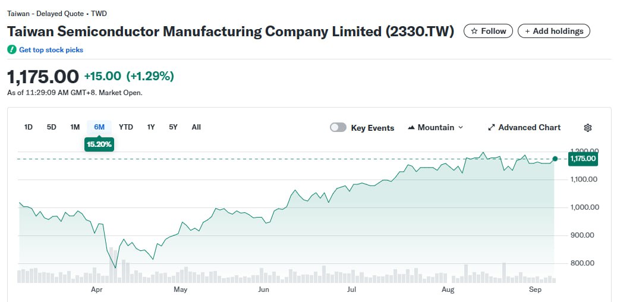The height and width of the screenshot is (302, 617).
Task: Select the 1Y time range
Action: pyautogui.click(x=151, y=127)
